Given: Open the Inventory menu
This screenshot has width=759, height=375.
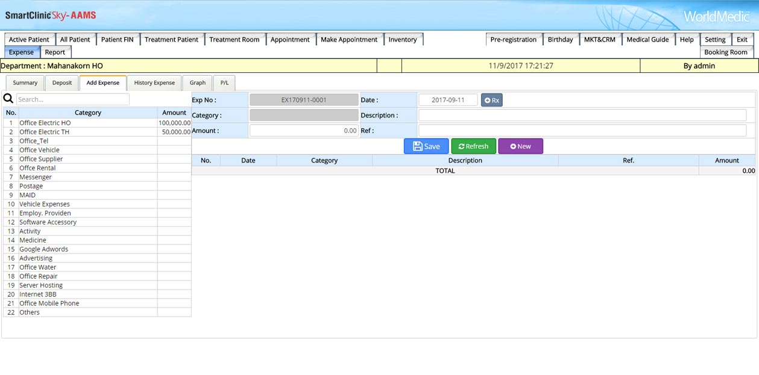Looking at the screenshot, I should 403,40.
